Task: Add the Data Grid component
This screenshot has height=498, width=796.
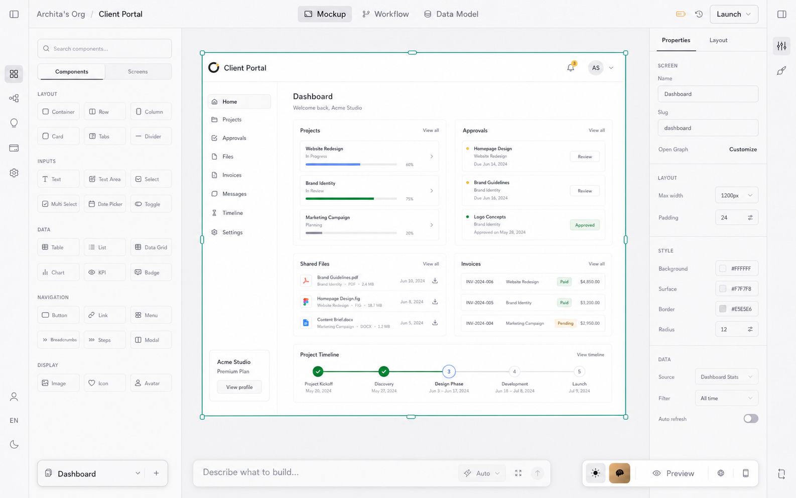Action: click(151, 247)
